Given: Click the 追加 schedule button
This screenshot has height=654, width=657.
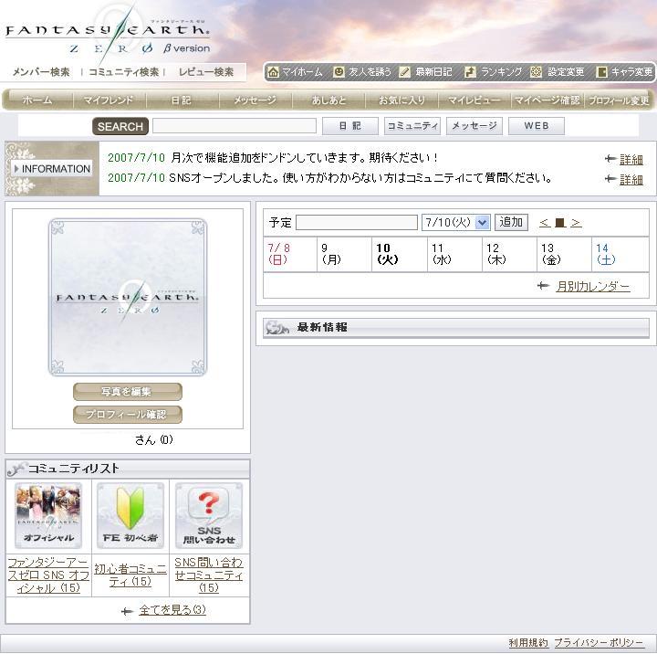Looking at the screenshot, I should pyautogui.click(x=511, y=222).
